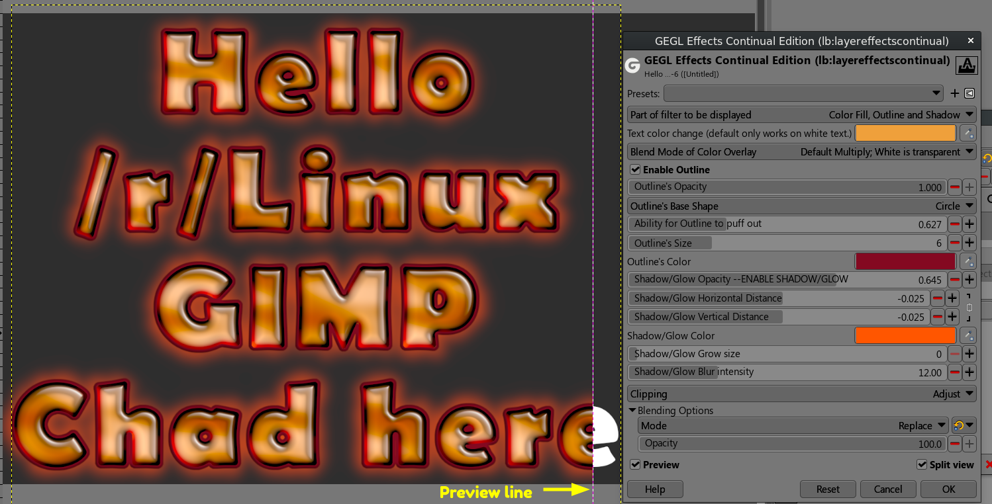Open the dark red Outline's Color swatch
Viewport: 992px width, 504px height.
click(x=906, y=261)
